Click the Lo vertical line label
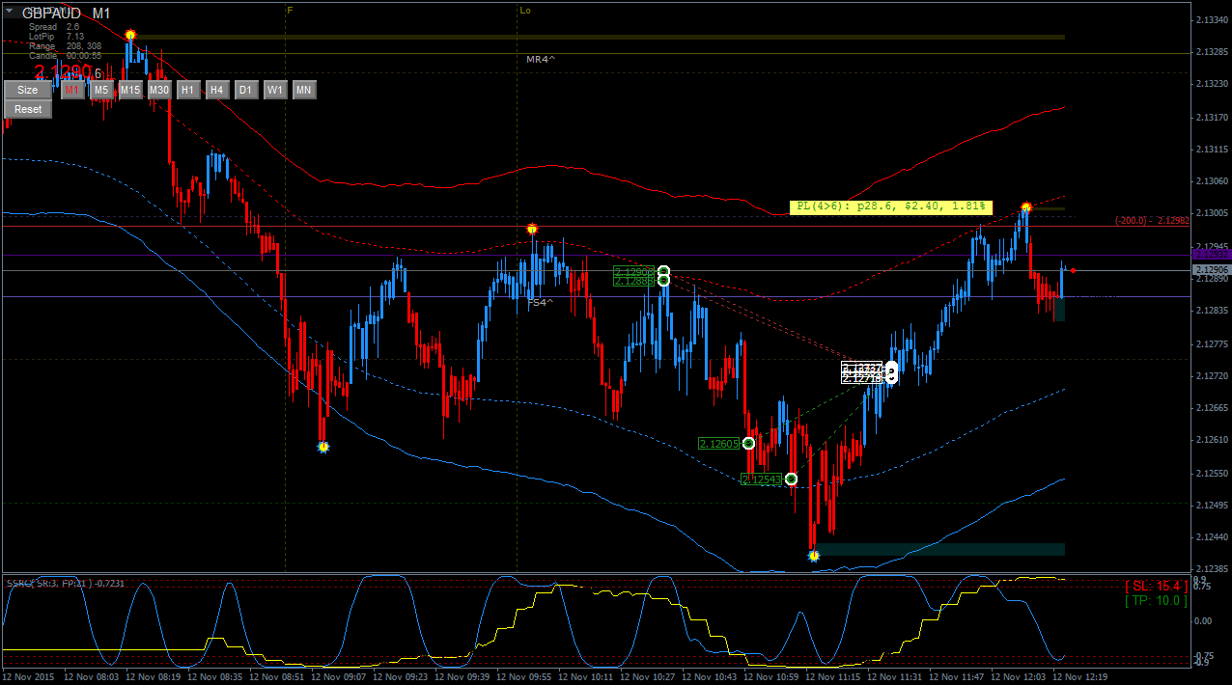Screen dimensions: 1232x685 [x=525, y=10]
